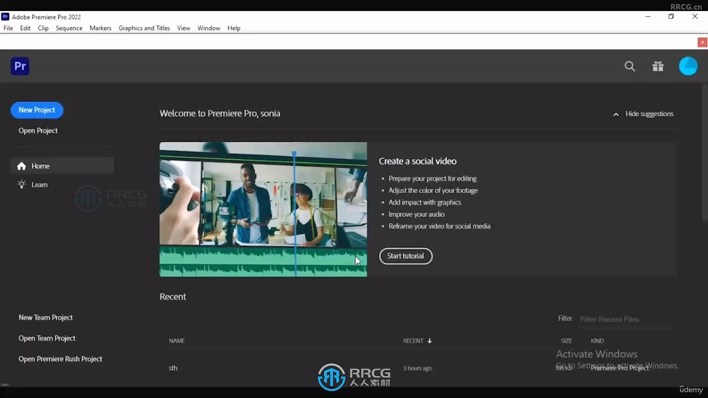Open the Sequence menu

69,28
